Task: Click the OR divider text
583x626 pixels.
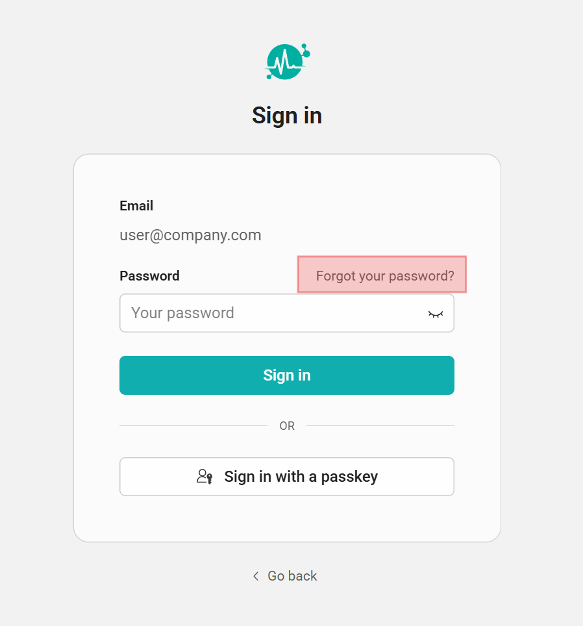Action: point(287,426)
